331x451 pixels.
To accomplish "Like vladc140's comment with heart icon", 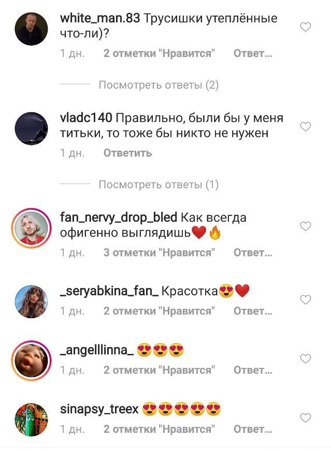I will click(x=305, y=127).
